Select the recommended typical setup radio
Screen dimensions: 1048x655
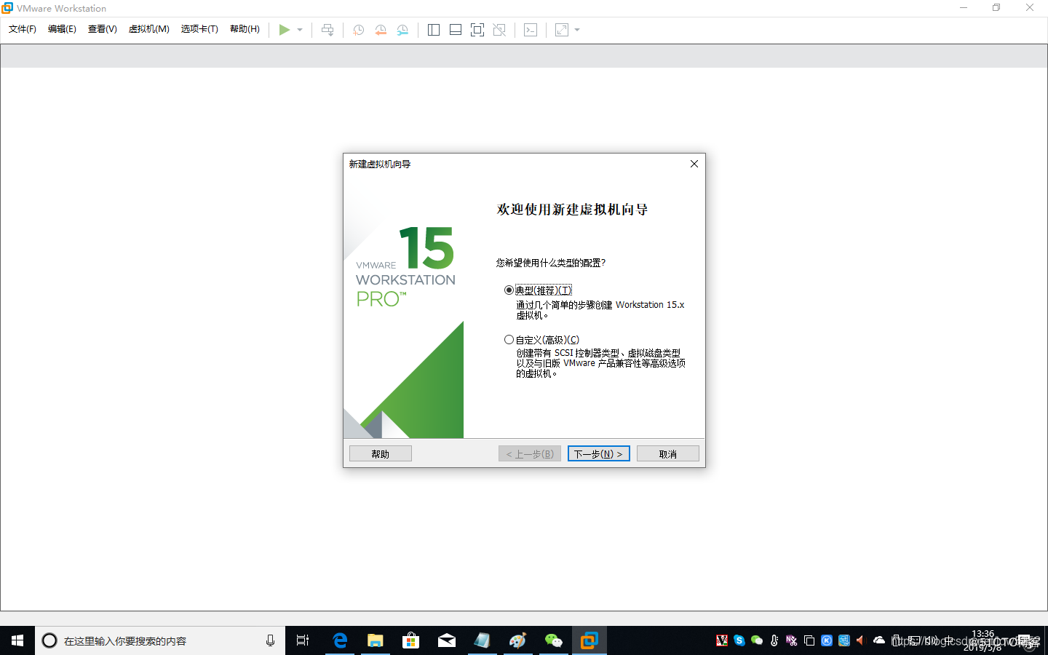pos(508,290)
